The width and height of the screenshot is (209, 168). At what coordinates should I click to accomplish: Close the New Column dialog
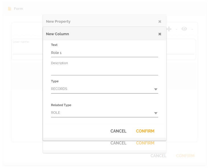click(x=160, y=34)
